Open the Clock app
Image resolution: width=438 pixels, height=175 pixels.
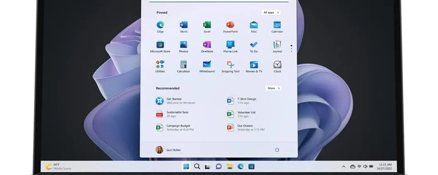(x=277, y=67)
